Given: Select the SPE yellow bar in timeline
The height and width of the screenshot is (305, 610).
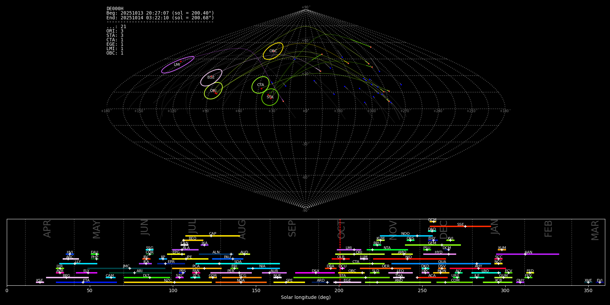Looking at the screenshot, I should click(289, 282).
